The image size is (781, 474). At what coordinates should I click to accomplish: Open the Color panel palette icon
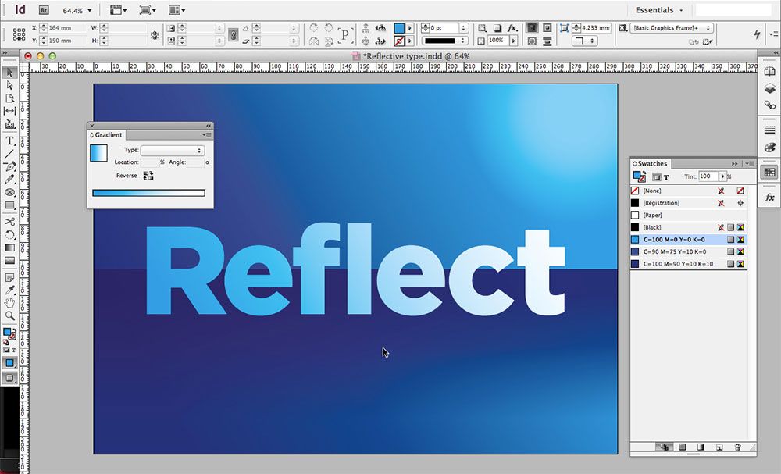click(x=769, y=148)
